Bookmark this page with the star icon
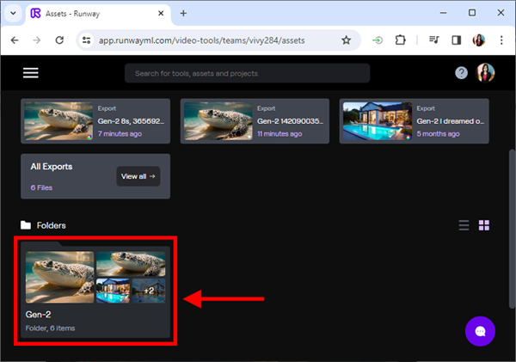 (x=346, y=40)
